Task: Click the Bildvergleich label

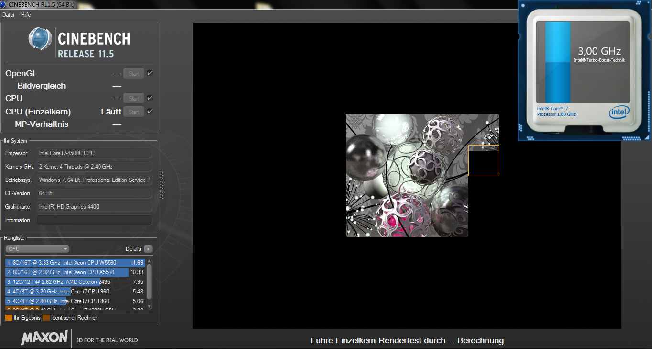Action: point(42,86)
